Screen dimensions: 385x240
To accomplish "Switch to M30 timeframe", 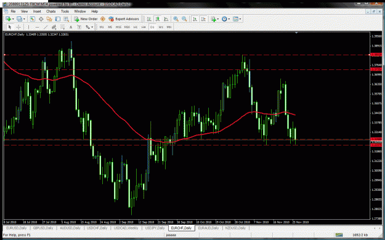I will tap(127, 27).
